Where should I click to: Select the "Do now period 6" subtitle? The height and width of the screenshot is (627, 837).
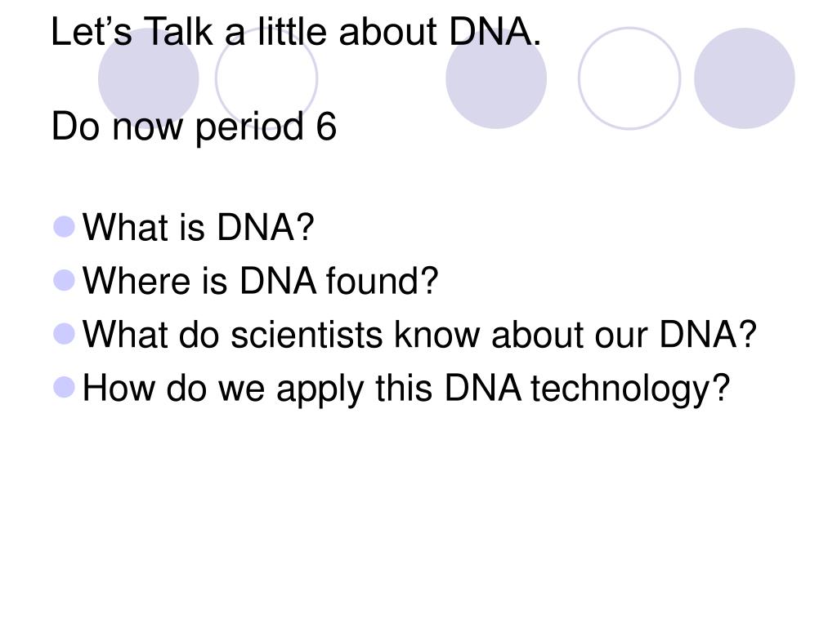[x=194, y=128]
